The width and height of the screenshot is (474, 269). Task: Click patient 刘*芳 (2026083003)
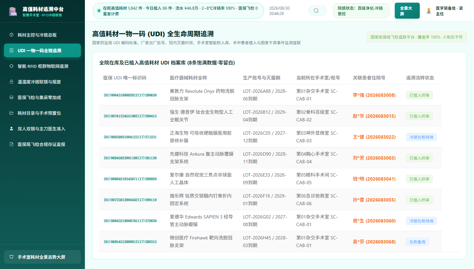(374, 158)
